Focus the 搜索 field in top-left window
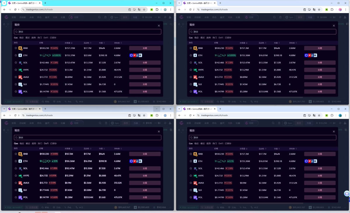Viewport: 350px width, 213px height. coord(87,32)
